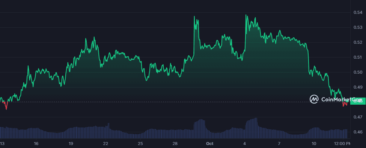Click the CoinMarketCap logo icon
The image size is (366, 148).
pos(314,99)
